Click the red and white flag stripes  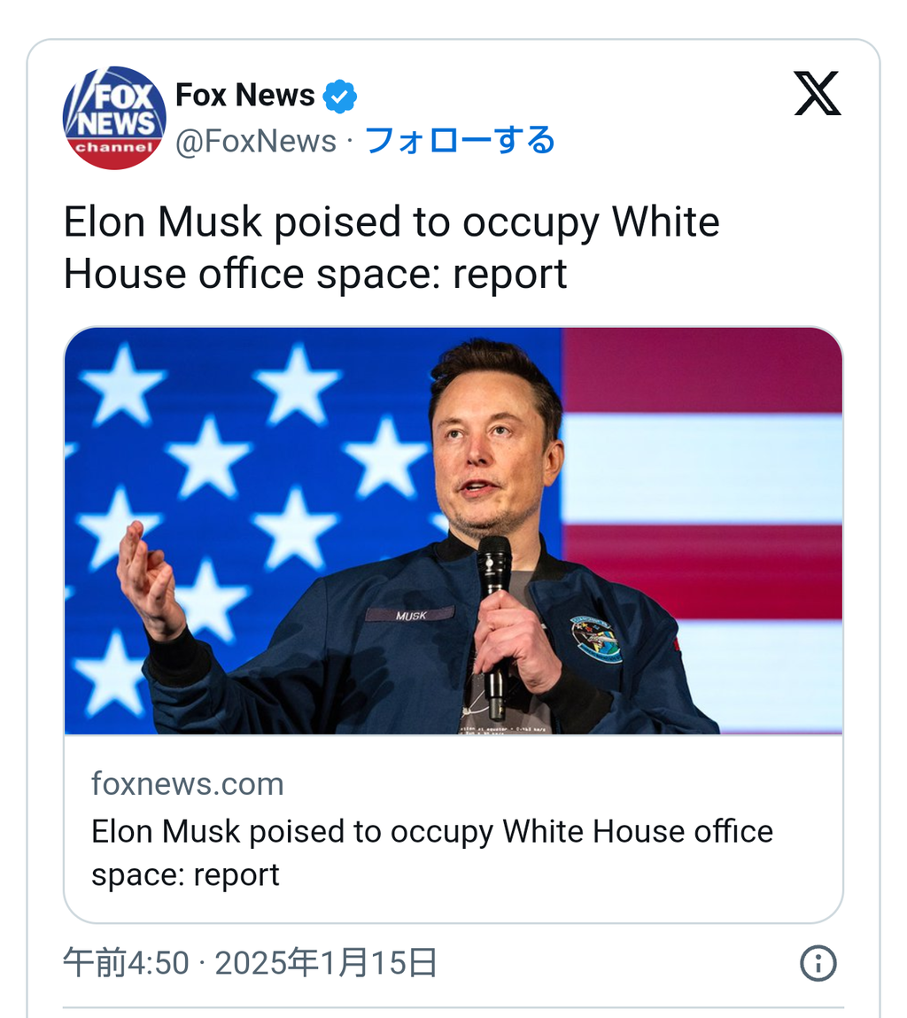tap(709, 496)
